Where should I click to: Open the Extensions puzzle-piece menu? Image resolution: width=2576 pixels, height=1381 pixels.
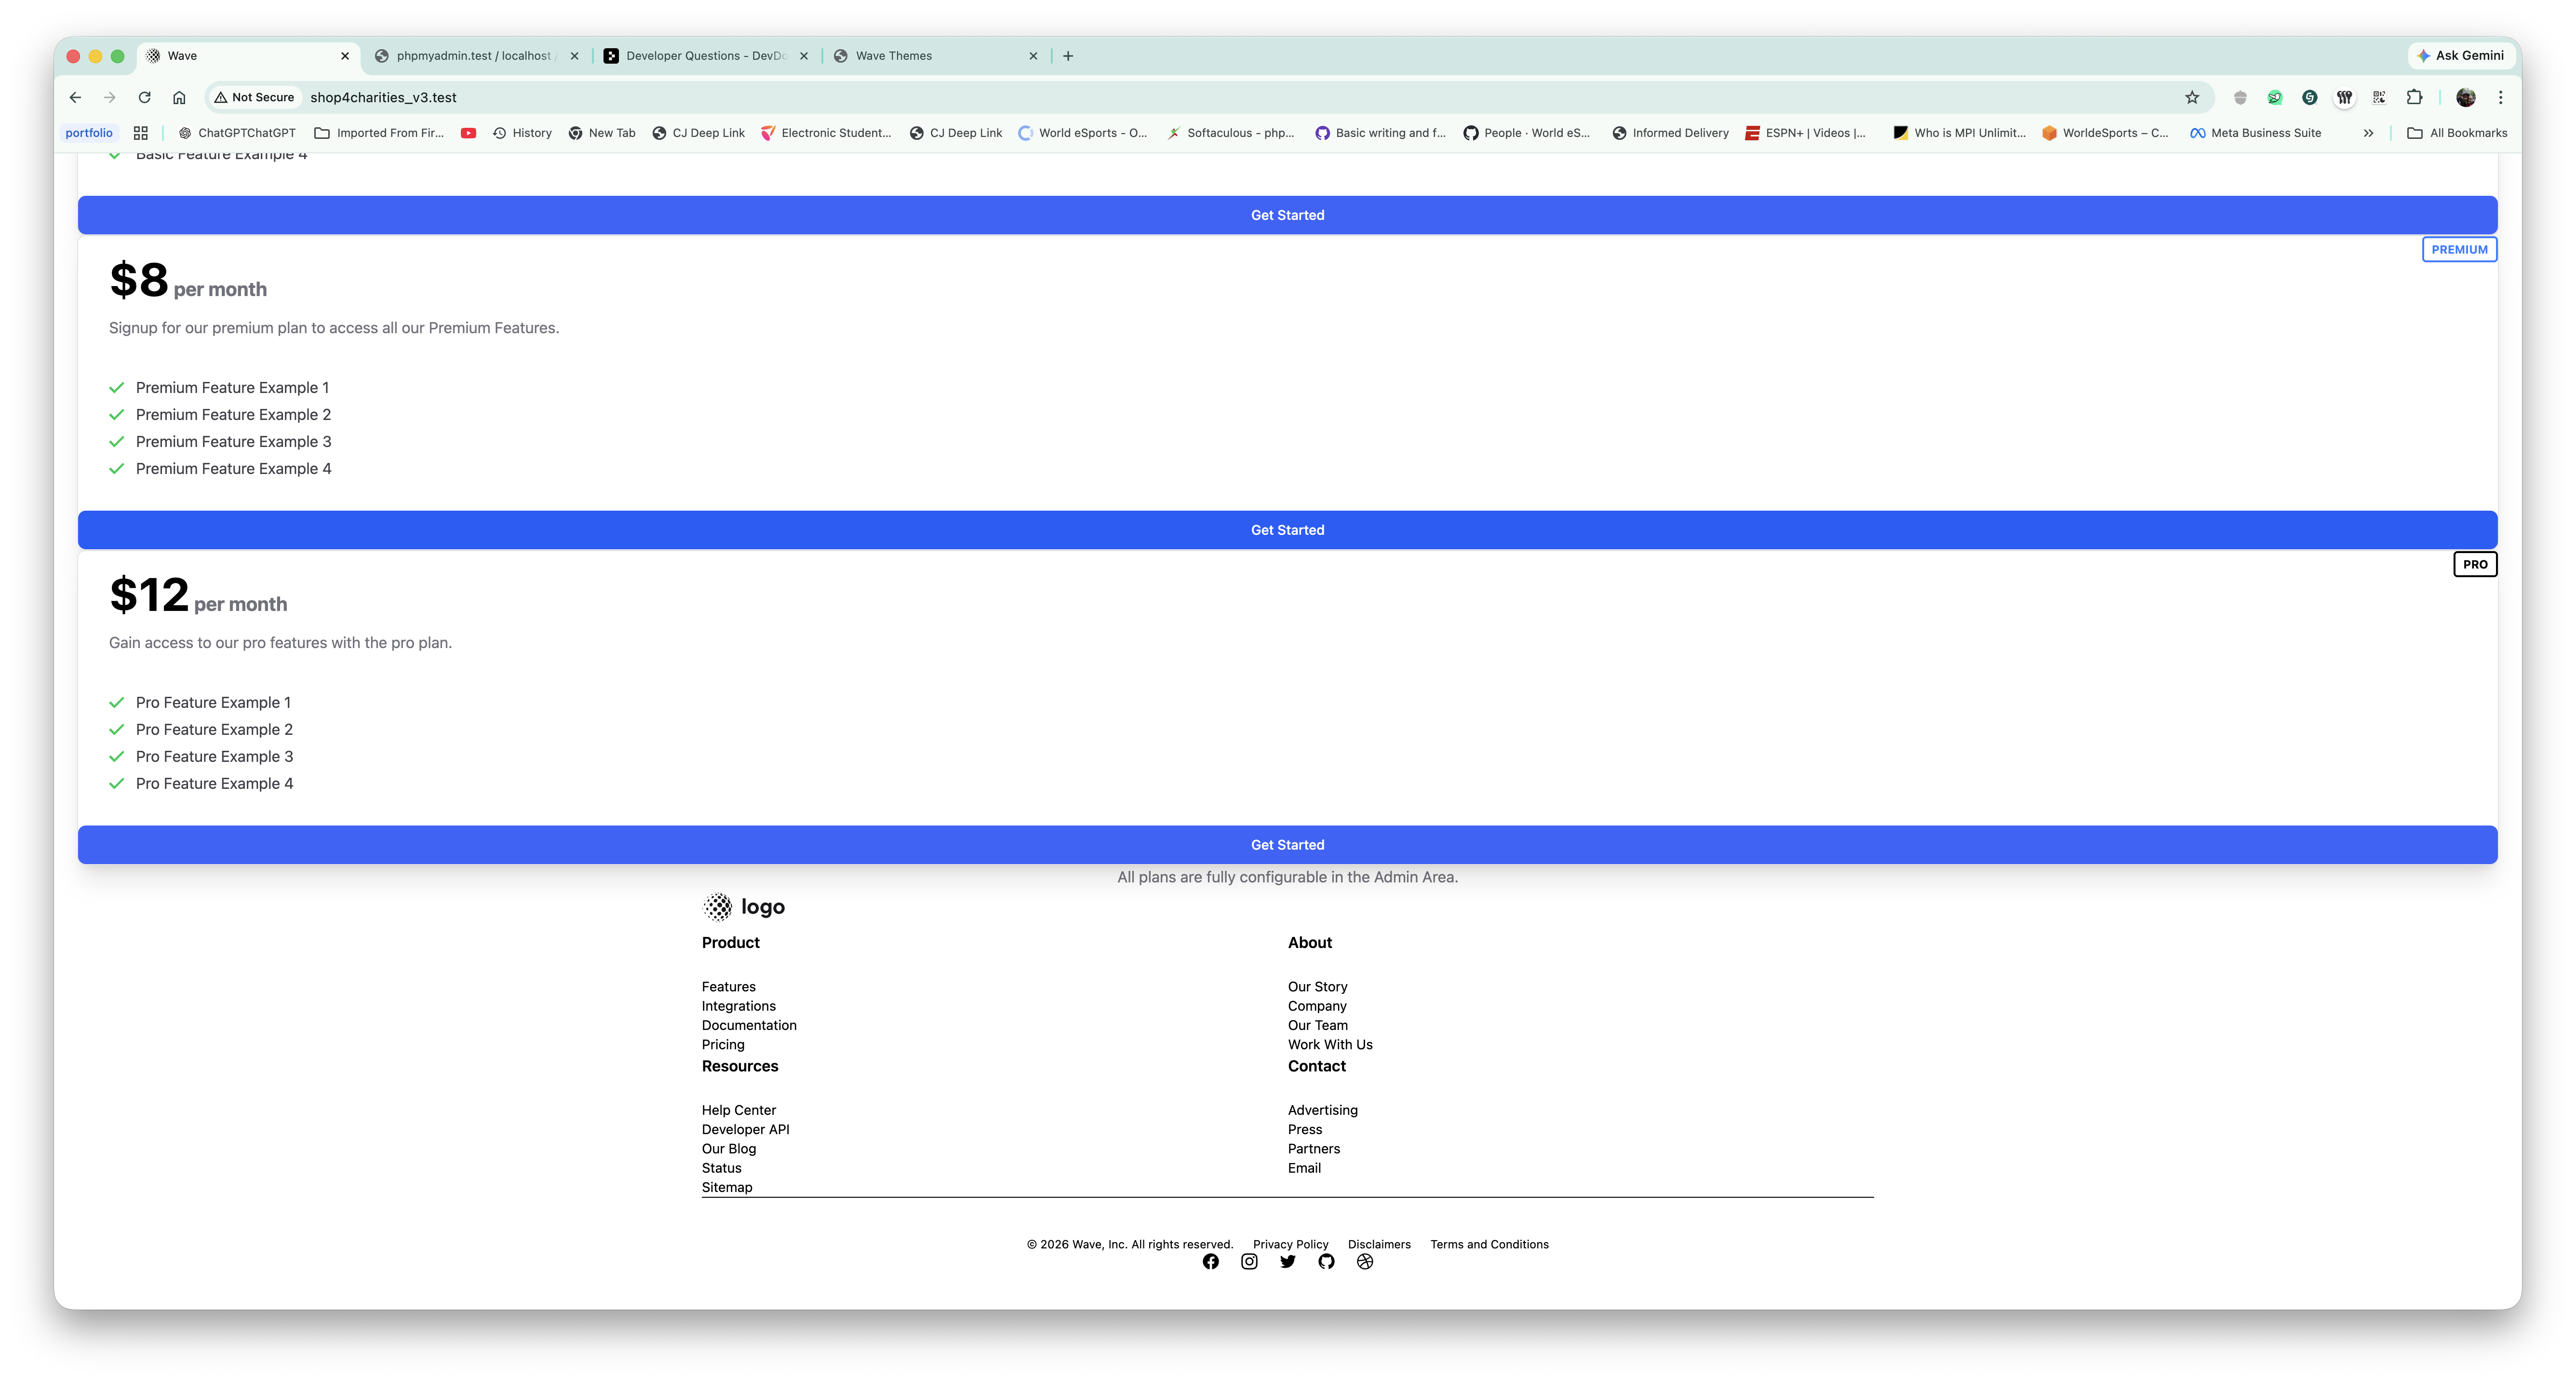tap(2414, 97)
